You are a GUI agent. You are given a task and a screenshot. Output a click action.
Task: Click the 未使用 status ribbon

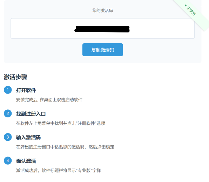[191, 10]
